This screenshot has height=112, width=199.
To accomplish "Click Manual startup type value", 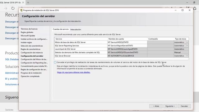I will [x=181, y=53].
